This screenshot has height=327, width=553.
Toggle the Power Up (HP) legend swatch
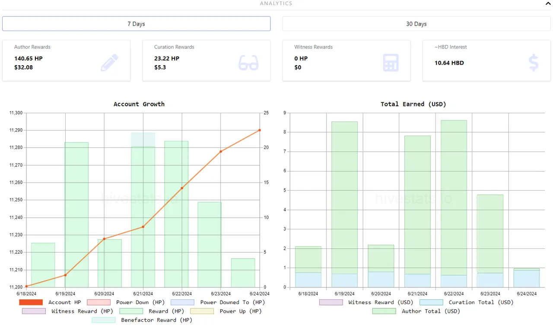point(202,311)
